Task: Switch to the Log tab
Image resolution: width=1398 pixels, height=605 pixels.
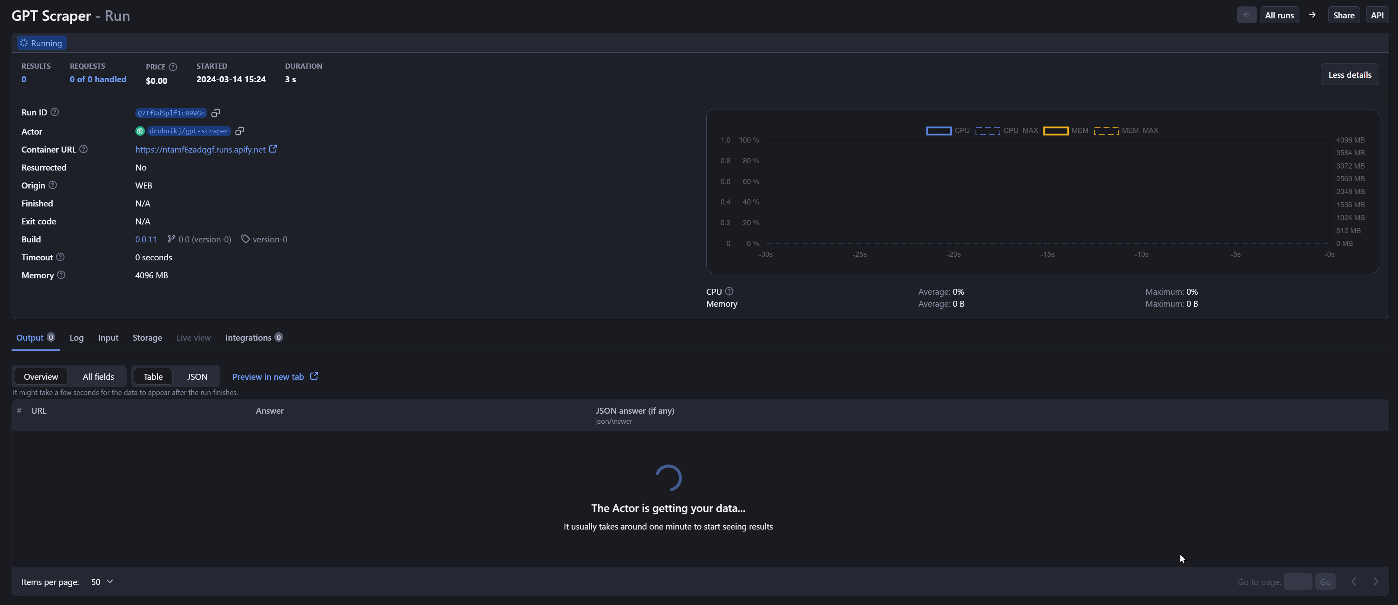Action: [76, 337]
